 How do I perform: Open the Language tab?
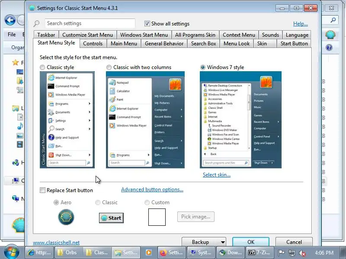(x=297, y=35)
